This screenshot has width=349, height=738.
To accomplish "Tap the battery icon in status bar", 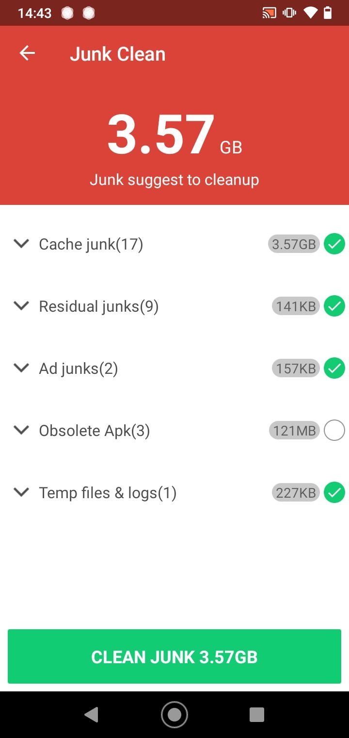I will pyautogui.click(x=328, y=13).
